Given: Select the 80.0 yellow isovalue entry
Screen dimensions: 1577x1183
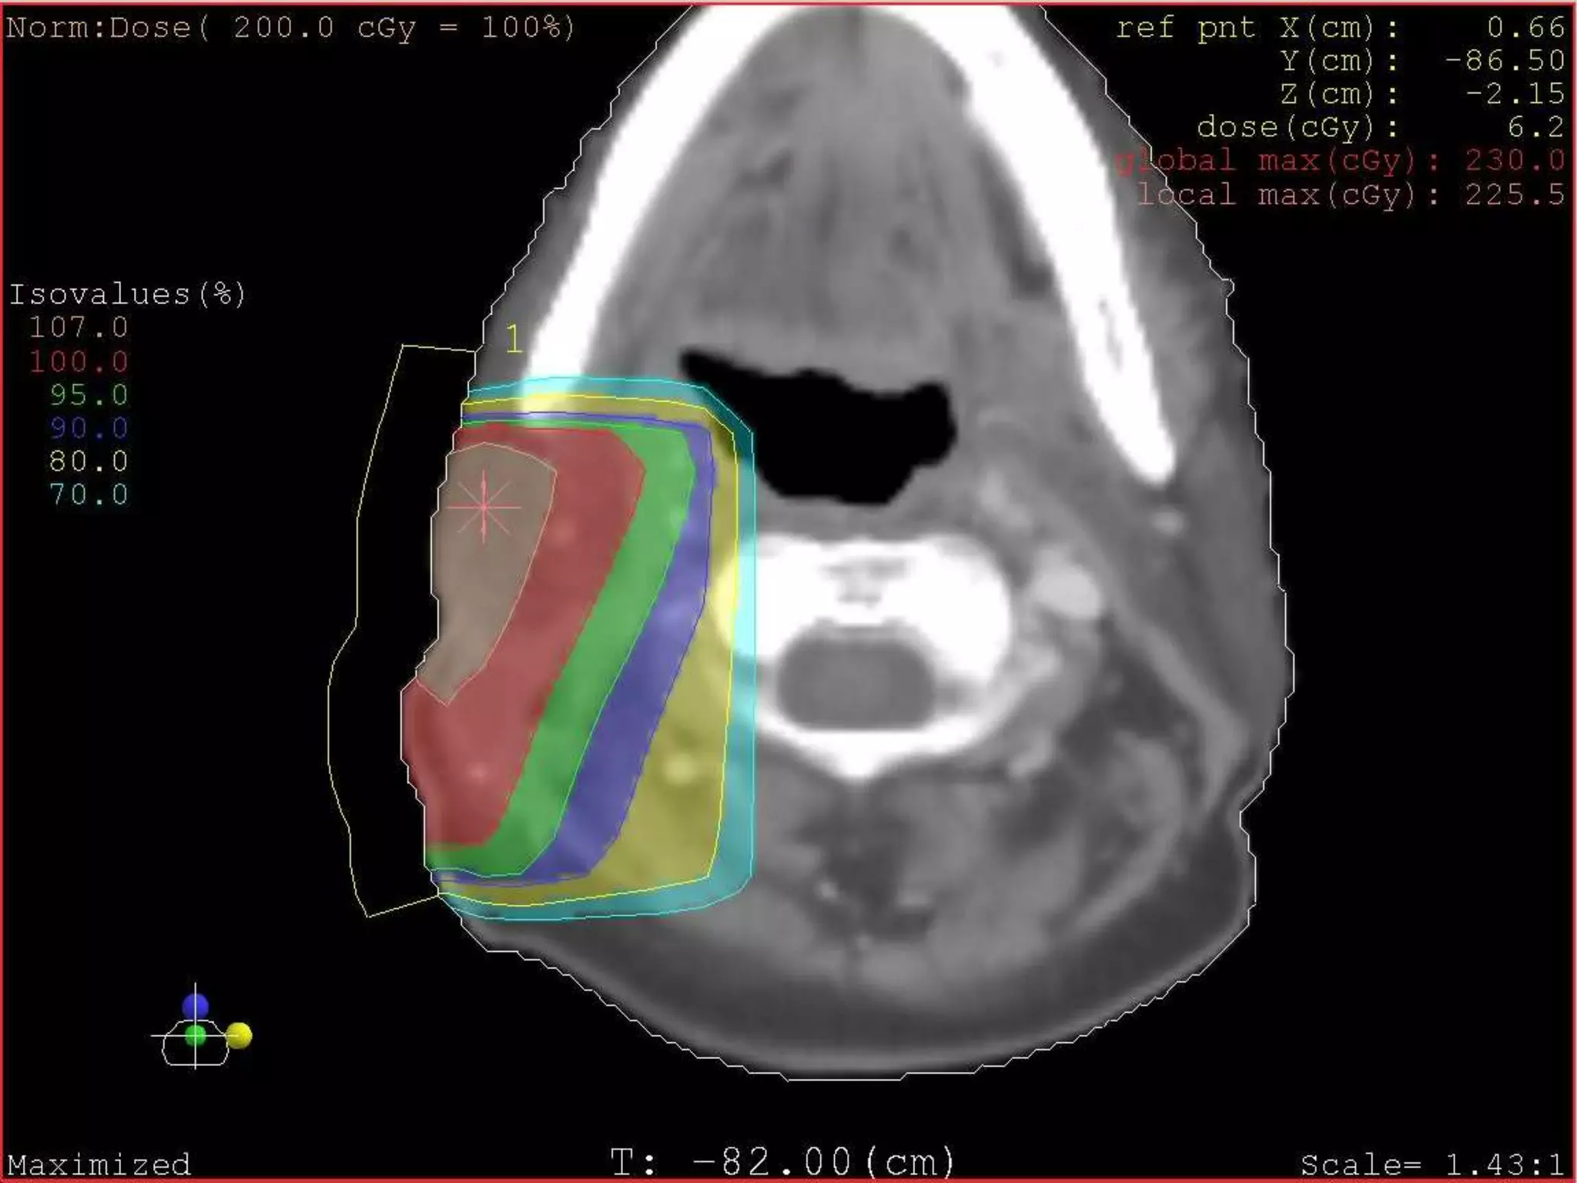Looking at the screenshot, I should (x=89, y=461).
